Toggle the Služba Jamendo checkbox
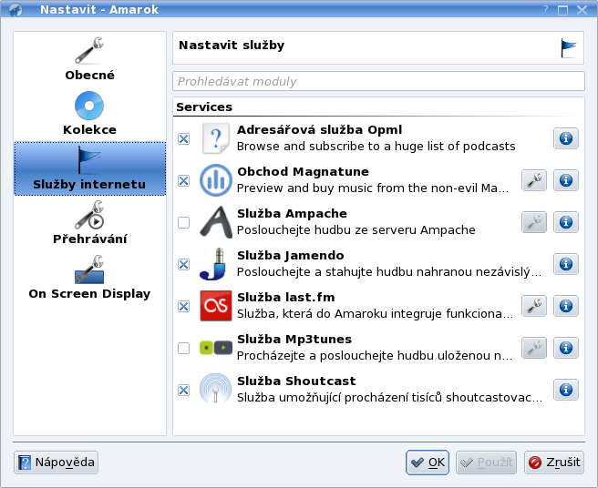 coord(184,264)
